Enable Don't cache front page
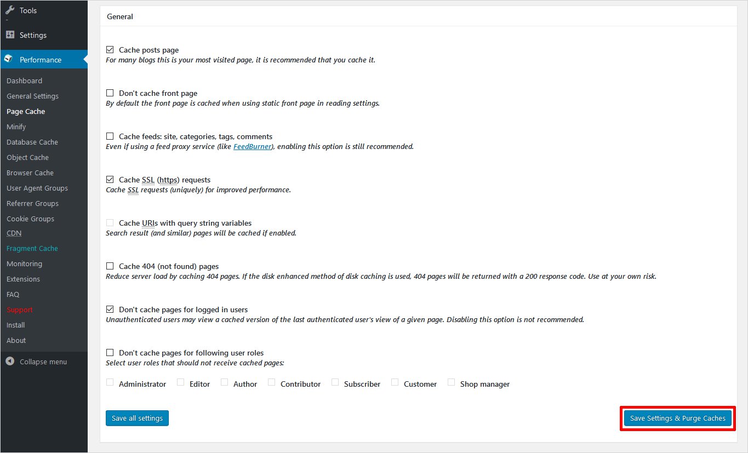Screen dimensions: 748x453 click(110, 93)
